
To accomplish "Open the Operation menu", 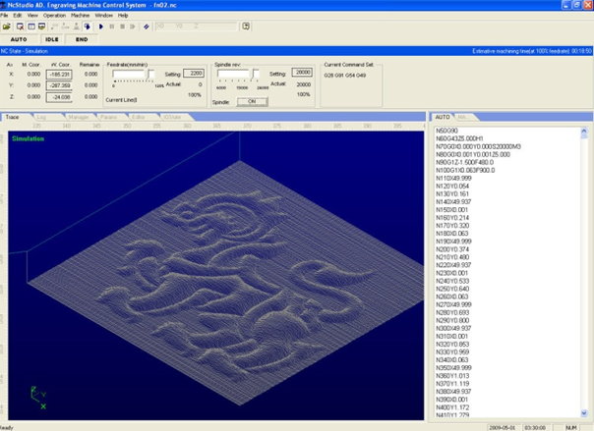I will click(x=54, y=16).
